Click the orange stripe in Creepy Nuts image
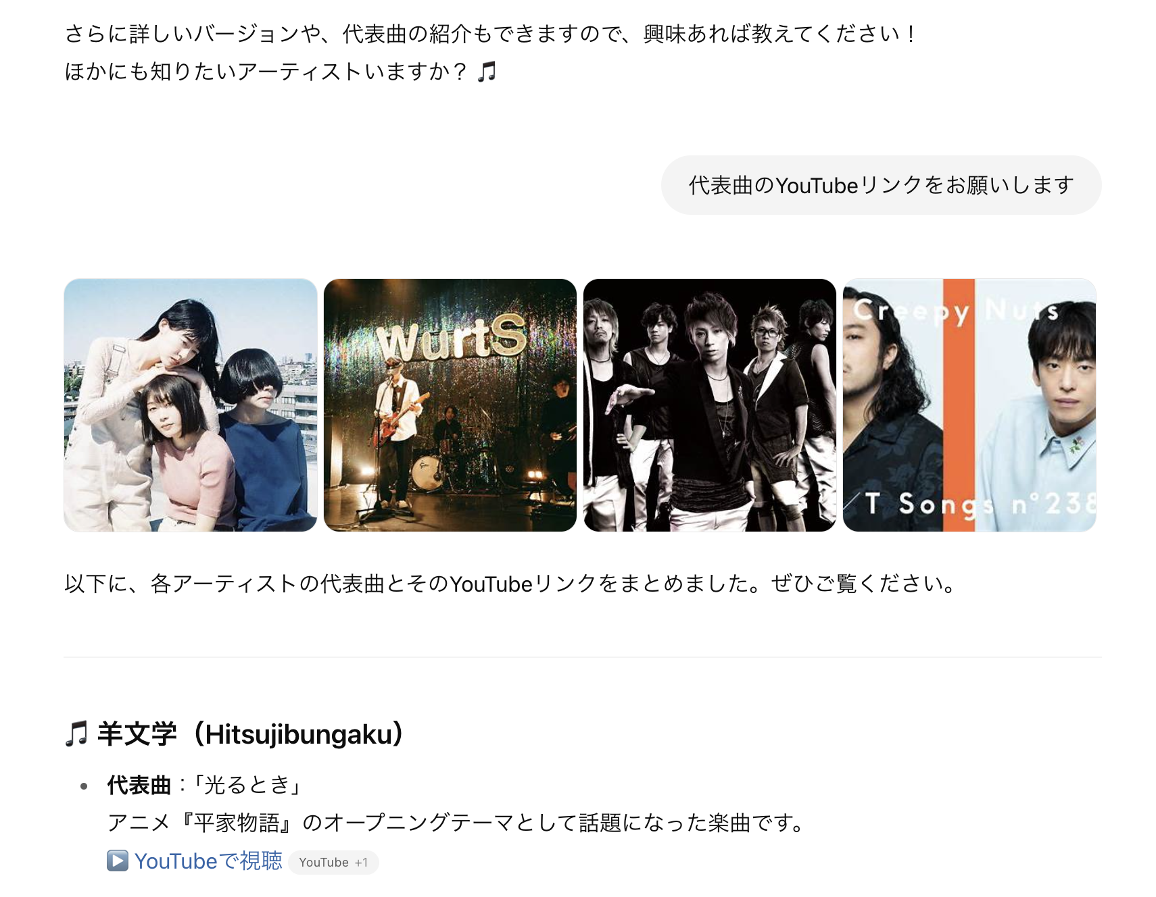Screen dimensions: 1156x897 (959, 405)
